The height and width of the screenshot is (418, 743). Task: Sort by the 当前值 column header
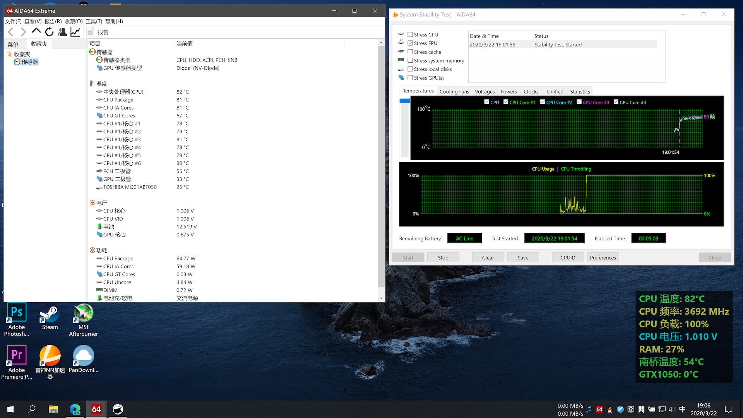click(185, 43)
